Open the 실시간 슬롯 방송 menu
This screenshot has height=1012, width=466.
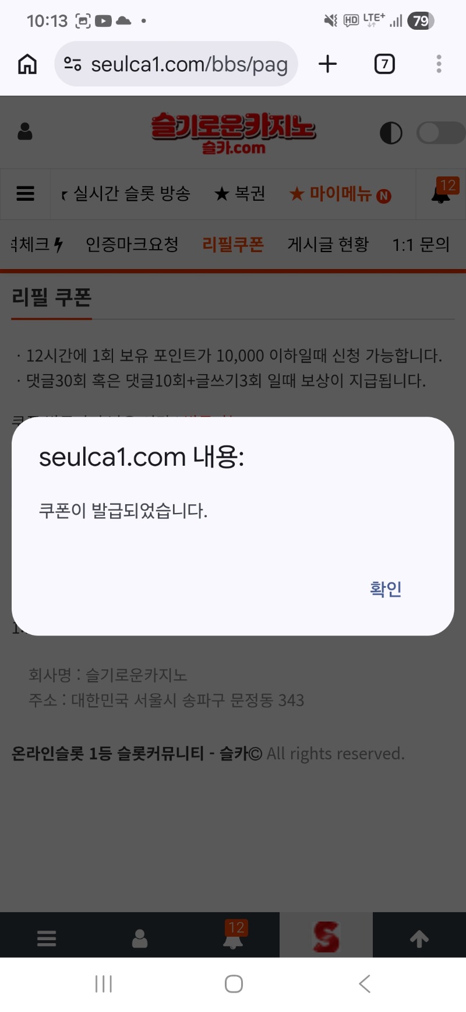(132, 193)
